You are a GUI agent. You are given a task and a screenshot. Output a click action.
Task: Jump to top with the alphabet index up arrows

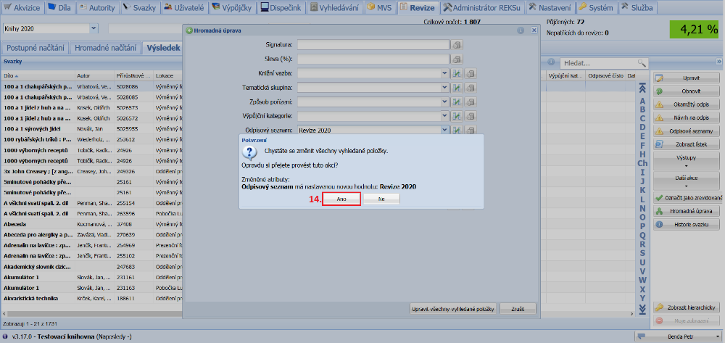coord(642,88)
